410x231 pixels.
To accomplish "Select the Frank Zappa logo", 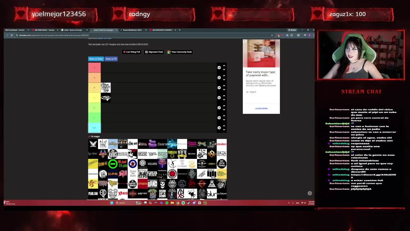I will coord(192,144).
